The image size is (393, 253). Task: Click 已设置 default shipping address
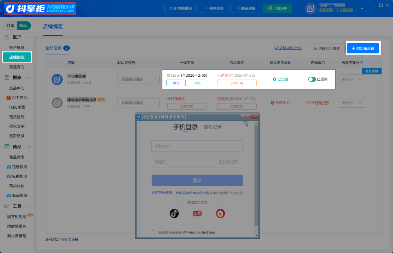pyautogui.click(x=280, y=79)
